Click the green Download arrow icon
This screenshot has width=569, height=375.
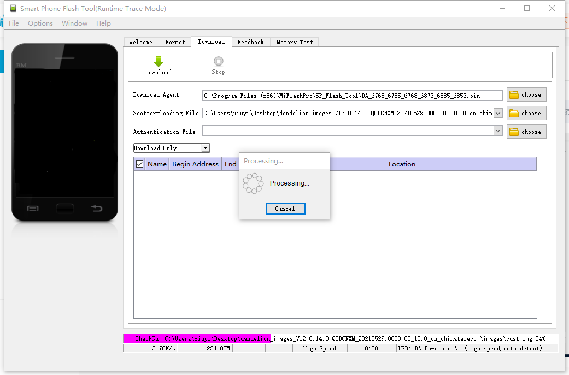pos(159,62)
